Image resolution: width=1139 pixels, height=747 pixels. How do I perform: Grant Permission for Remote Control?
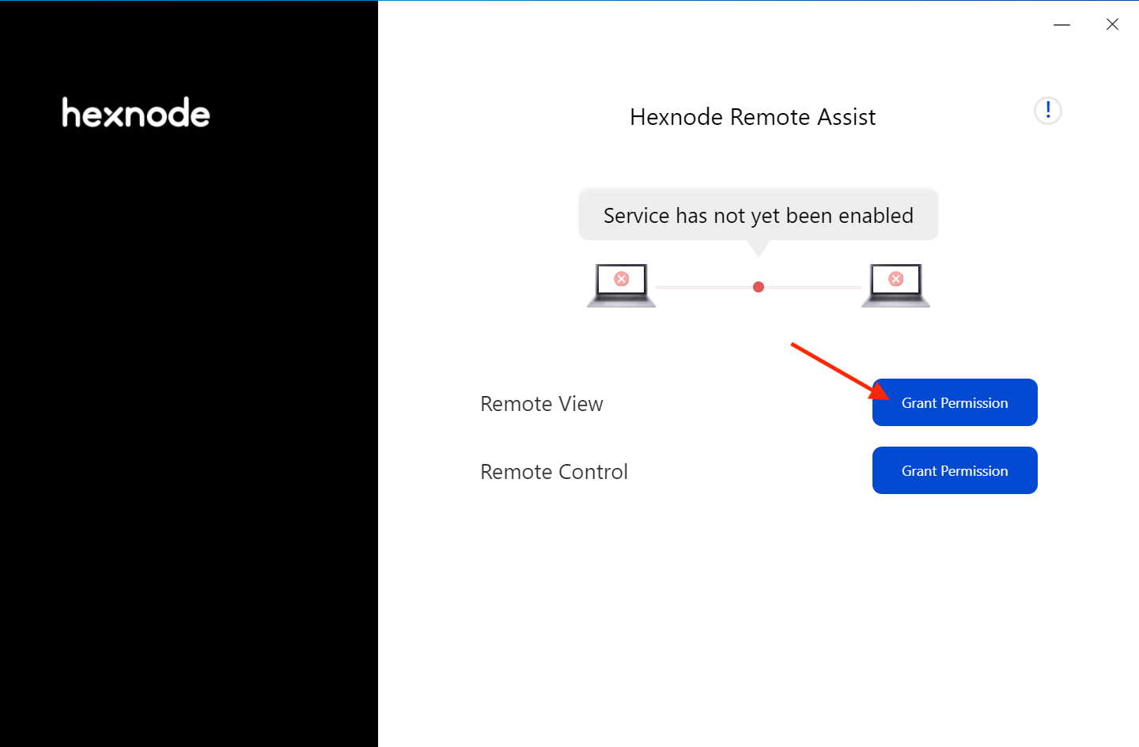tap(955, 470)
